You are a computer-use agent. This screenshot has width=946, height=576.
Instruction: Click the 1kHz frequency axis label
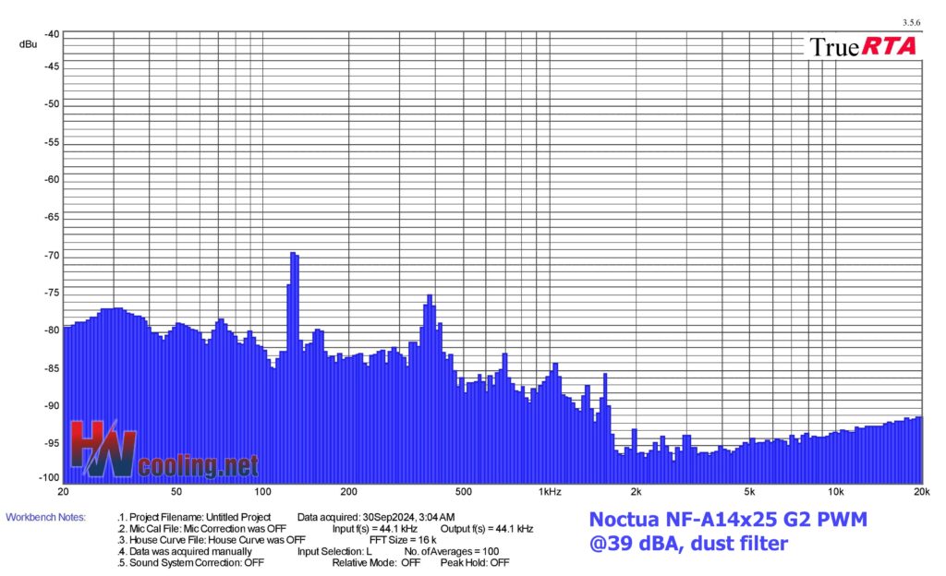tap(549, 490)
